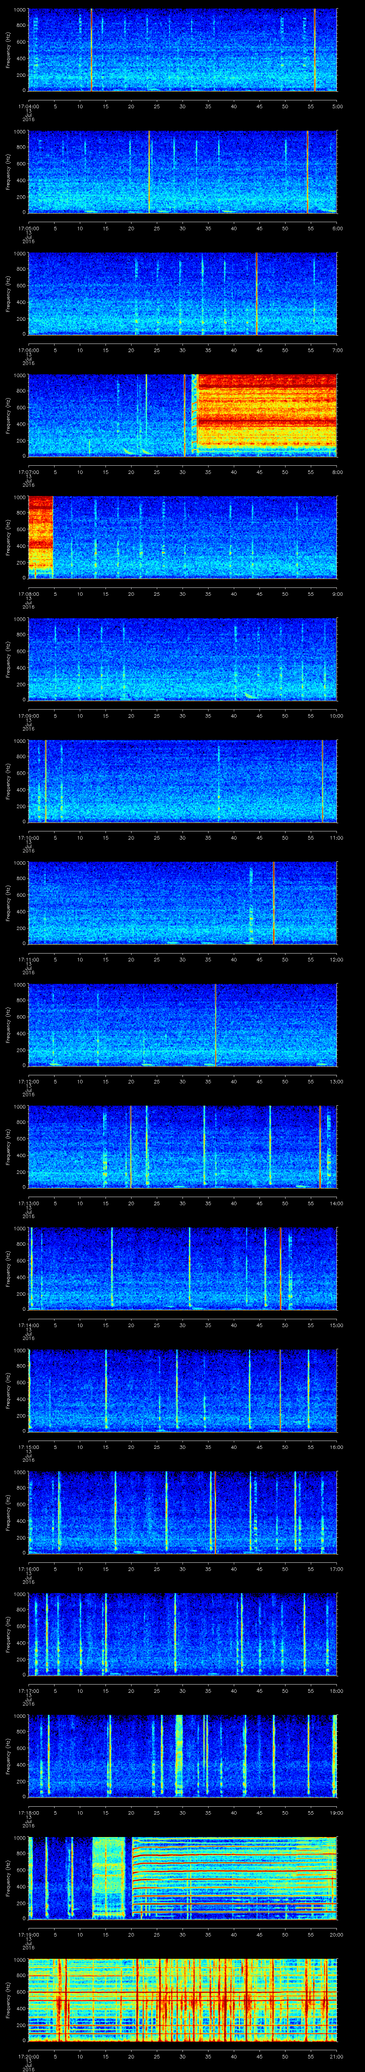Image resolution: width=365 pixels, height=2072 pixels.
Task: Click the "17:11:00" time axis label
Action: point(28,959)
